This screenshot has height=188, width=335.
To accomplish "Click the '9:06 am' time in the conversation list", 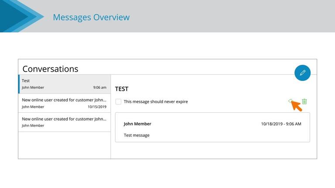I will pos(100,87).
